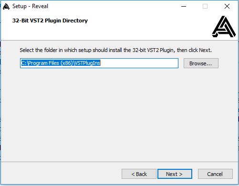Click the blank gray area below the path field

pyautogui.click(x=119, y=114)
